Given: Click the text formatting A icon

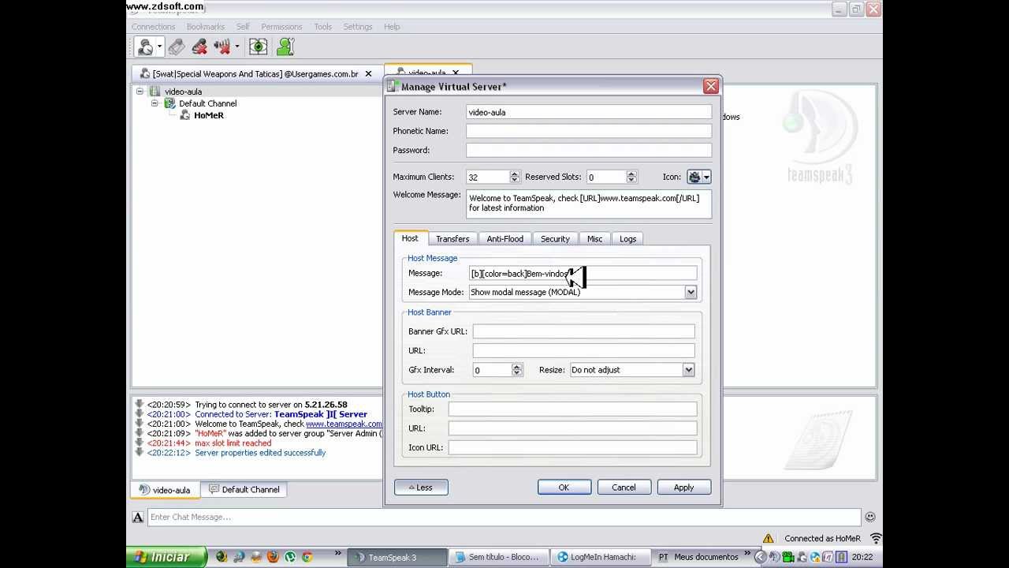Looking at the screenshot, I should (x=138, y=518).
